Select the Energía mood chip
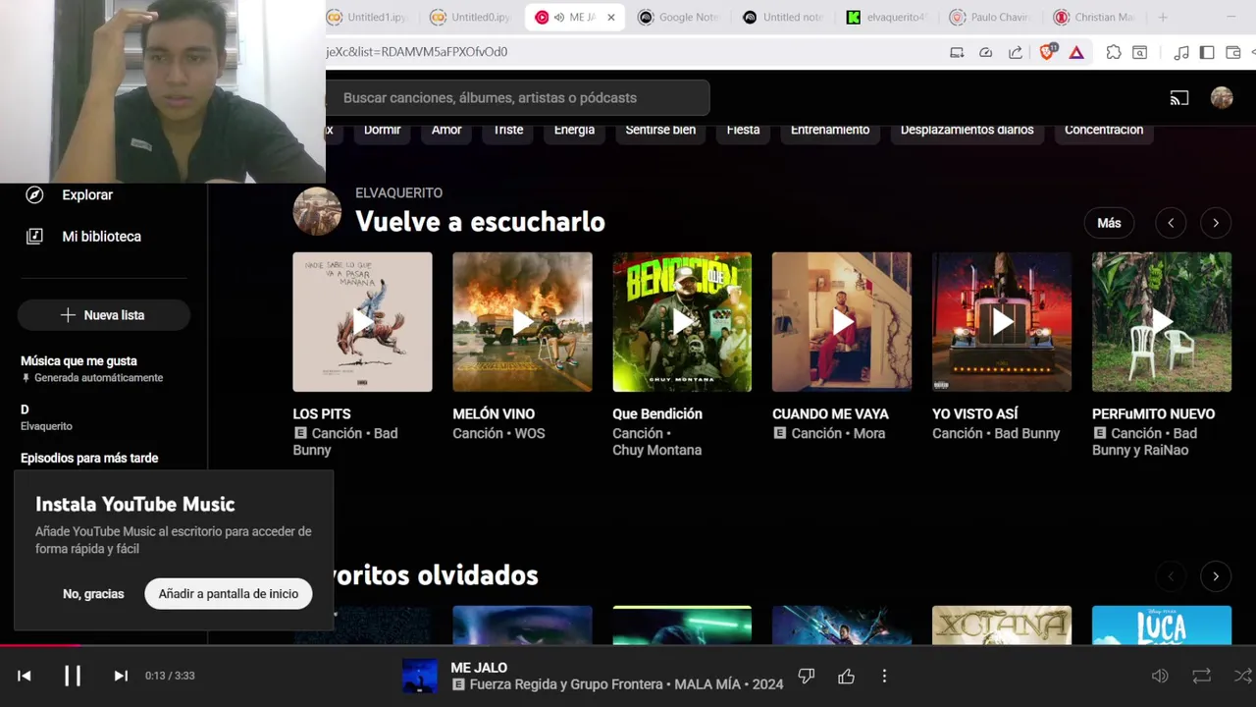The width and height of the screenshot is (1256, 707). coord(574,130)
